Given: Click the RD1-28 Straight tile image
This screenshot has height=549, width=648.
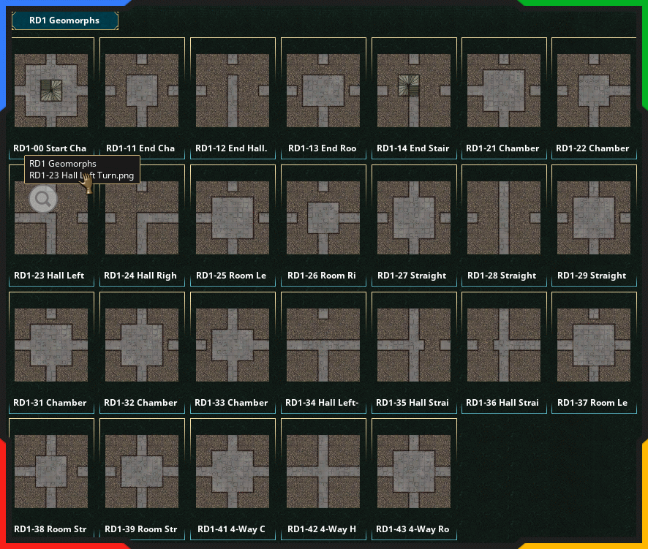Looking at the screenshot, I should pyautogui.click(x=504, y=218).
